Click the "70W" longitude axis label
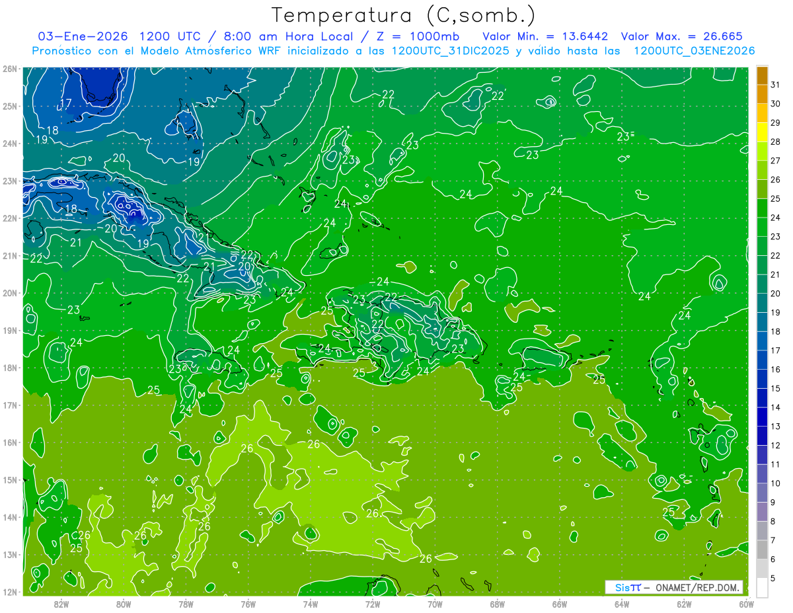This screenshot has width=793, height=613. pyautogui.click(x=435, y=604)
